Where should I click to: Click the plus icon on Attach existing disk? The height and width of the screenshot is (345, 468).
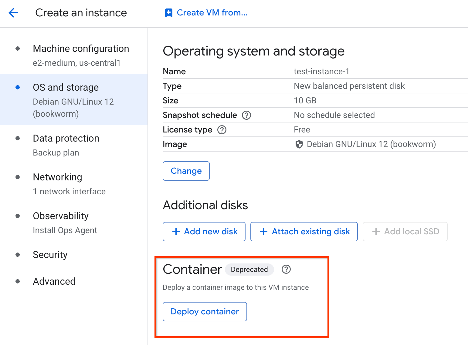coord(263,231)
